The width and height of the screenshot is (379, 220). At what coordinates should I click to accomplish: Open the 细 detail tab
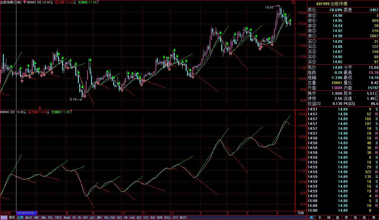tap(329, 218)
